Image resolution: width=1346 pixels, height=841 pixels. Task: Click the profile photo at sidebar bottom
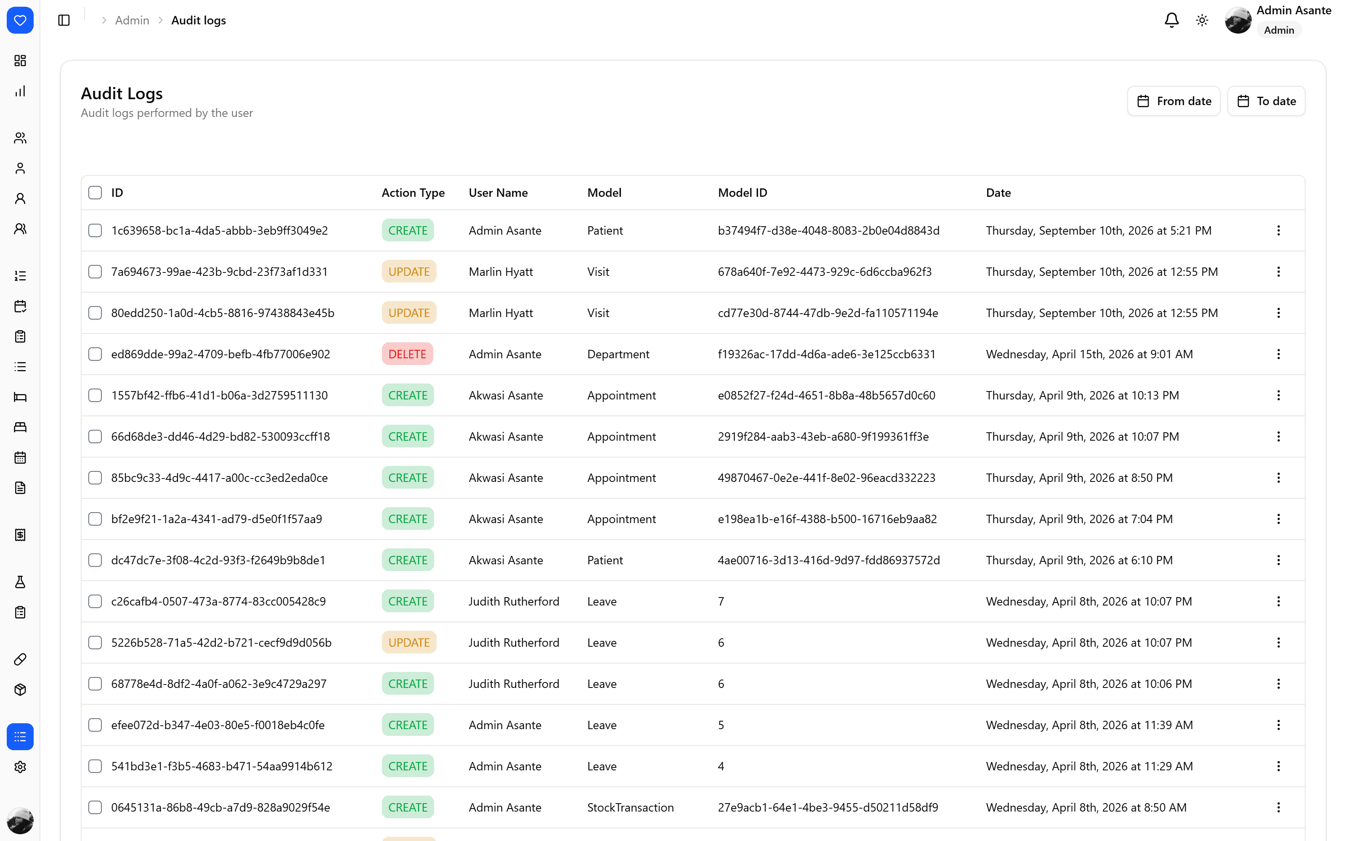point(20,821)
